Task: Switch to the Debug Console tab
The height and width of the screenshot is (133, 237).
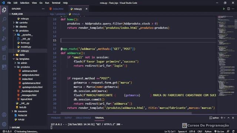Action: point(83,118)
